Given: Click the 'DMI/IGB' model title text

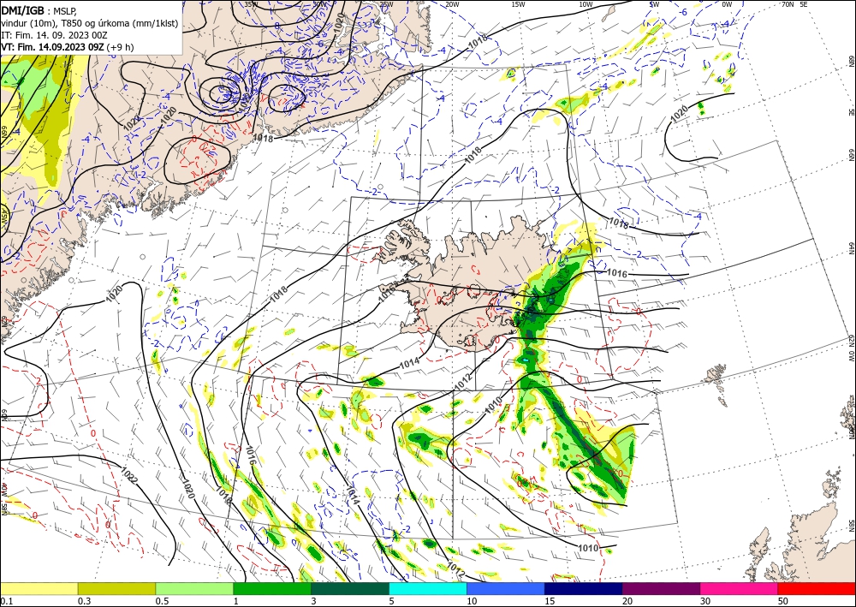Looking at the screenshot, I should (22, 9).
